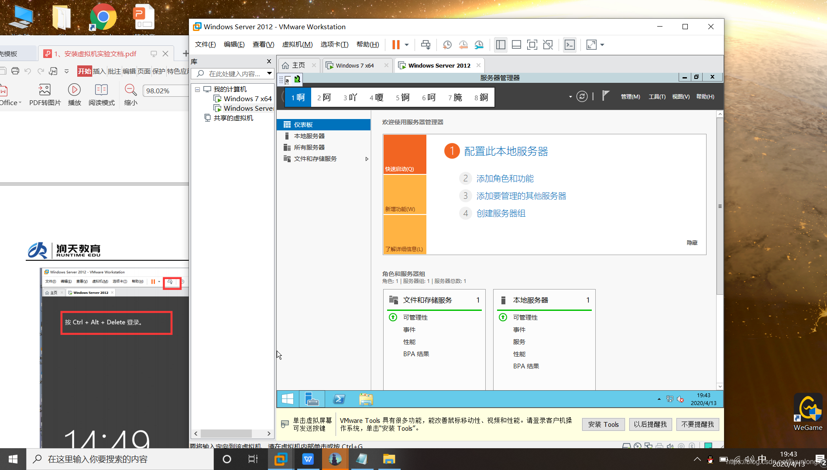Choose IME candidate 5 锕

click(403, 98)
